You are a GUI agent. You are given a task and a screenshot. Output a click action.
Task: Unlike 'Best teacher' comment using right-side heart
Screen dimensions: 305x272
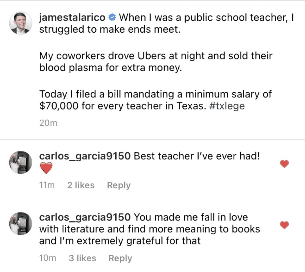coord(284,164)
